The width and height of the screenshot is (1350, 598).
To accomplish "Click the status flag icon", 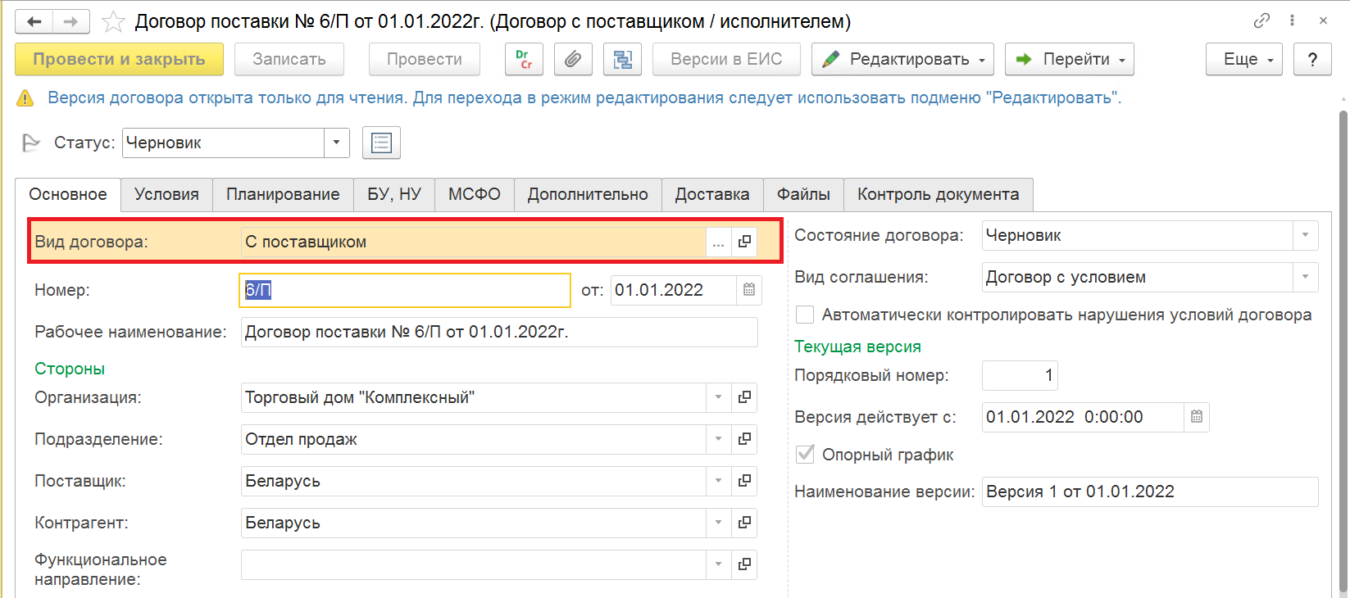I will coord(31,143).
